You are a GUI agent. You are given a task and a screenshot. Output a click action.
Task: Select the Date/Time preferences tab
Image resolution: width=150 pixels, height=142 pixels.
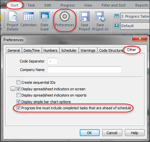point(32,50)
